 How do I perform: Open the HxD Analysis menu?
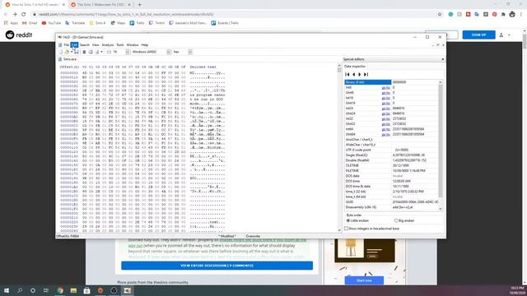(108, 45)
